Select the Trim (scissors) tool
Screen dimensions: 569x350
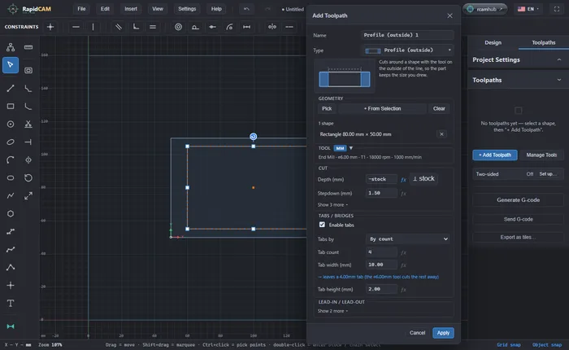pyautogui.click(x=28, y=124)
